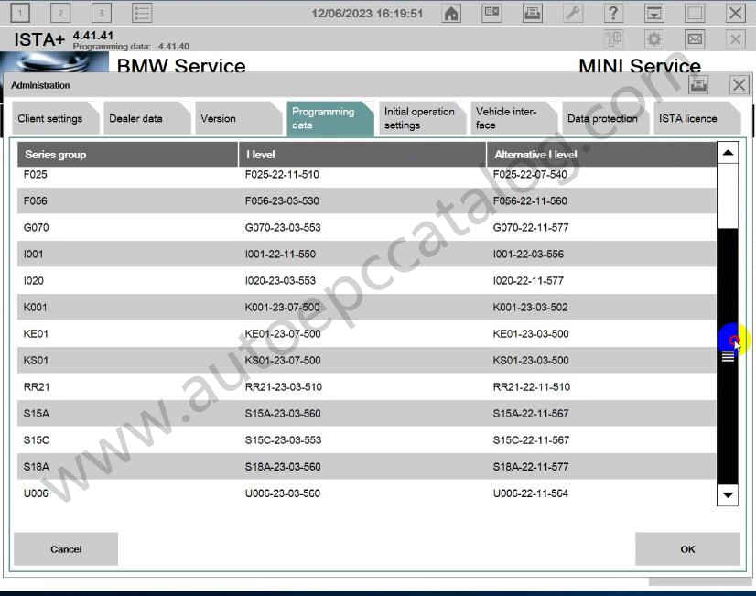Go to the ISTA licence tab
Viewport: 756px width, 596px height.
point(688,119)
